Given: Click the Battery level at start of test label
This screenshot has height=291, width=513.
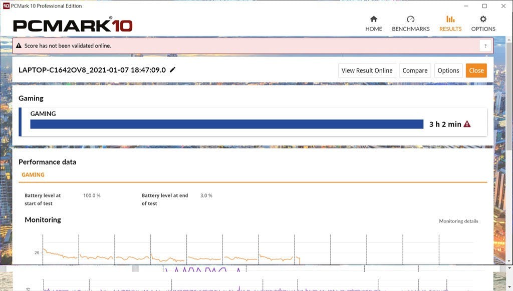Looking at the screenshot, I should [x=43, y=199].
